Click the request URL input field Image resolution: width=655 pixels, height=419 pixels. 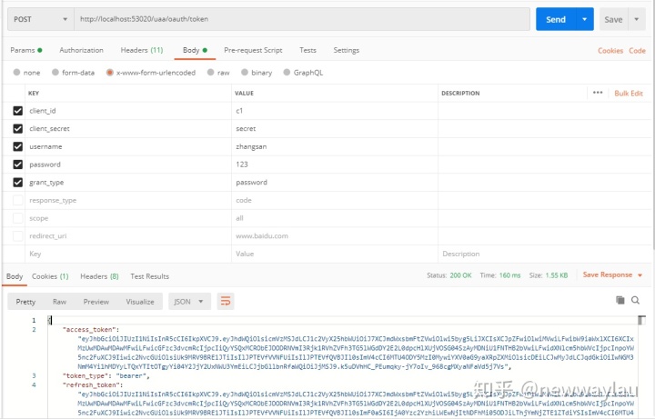[302, 19]
